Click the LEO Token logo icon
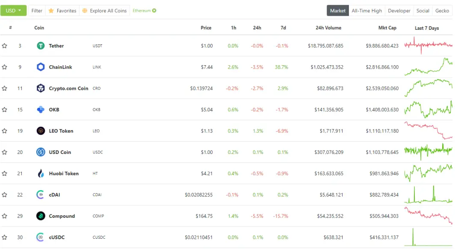This screenshot has width=455, height=249. (41, 131)
